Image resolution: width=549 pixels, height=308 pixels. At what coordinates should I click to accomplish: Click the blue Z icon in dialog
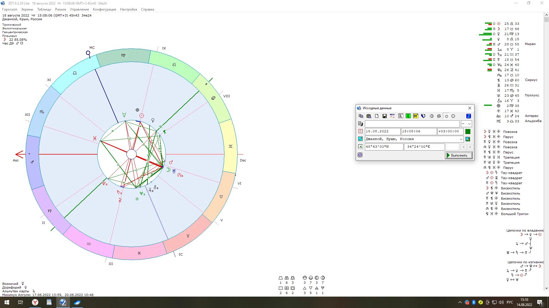pyautogui.click(x=468, y=116)
